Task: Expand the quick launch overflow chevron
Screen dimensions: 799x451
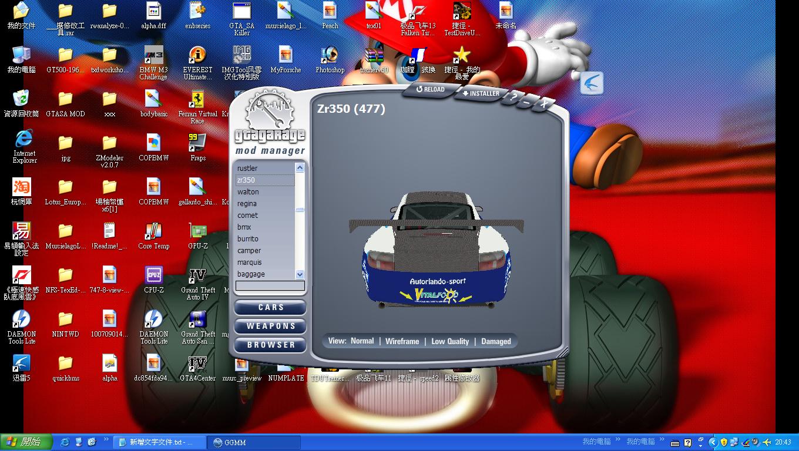Action: pyautogui.click(x=106, y=439)
